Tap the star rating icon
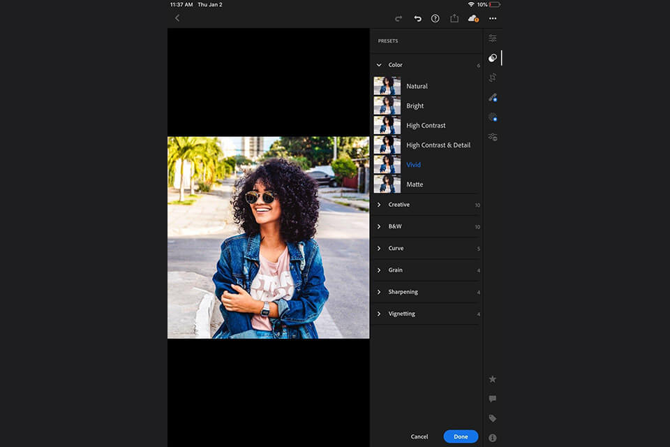Viewport: 670px width, 447px height. point(493,379)
